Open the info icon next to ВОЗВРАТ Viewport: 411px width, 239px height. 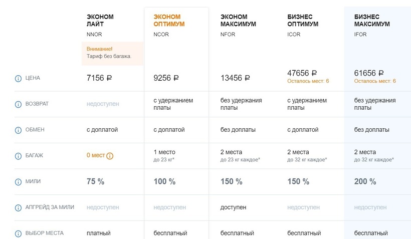tap(19, 104)
